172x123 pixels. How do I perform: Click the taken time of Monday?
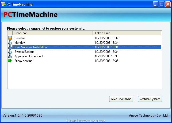coord(106,43)
